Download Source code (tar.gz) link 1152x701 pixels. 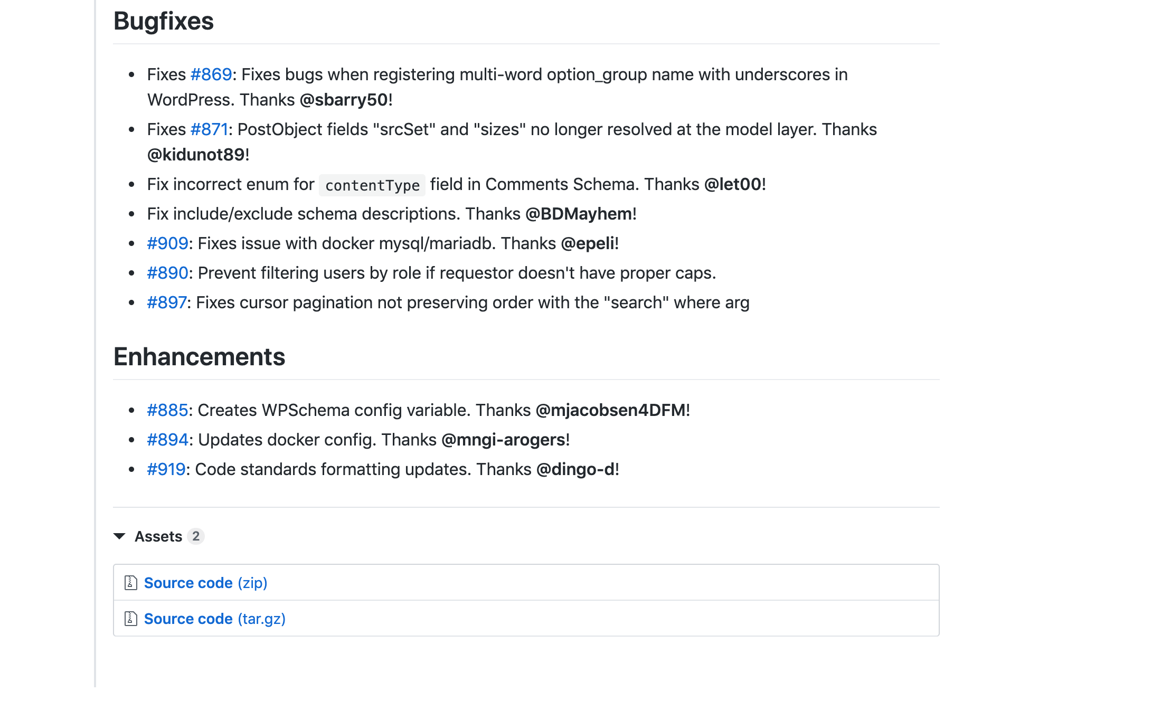click(x=215, y=619)
